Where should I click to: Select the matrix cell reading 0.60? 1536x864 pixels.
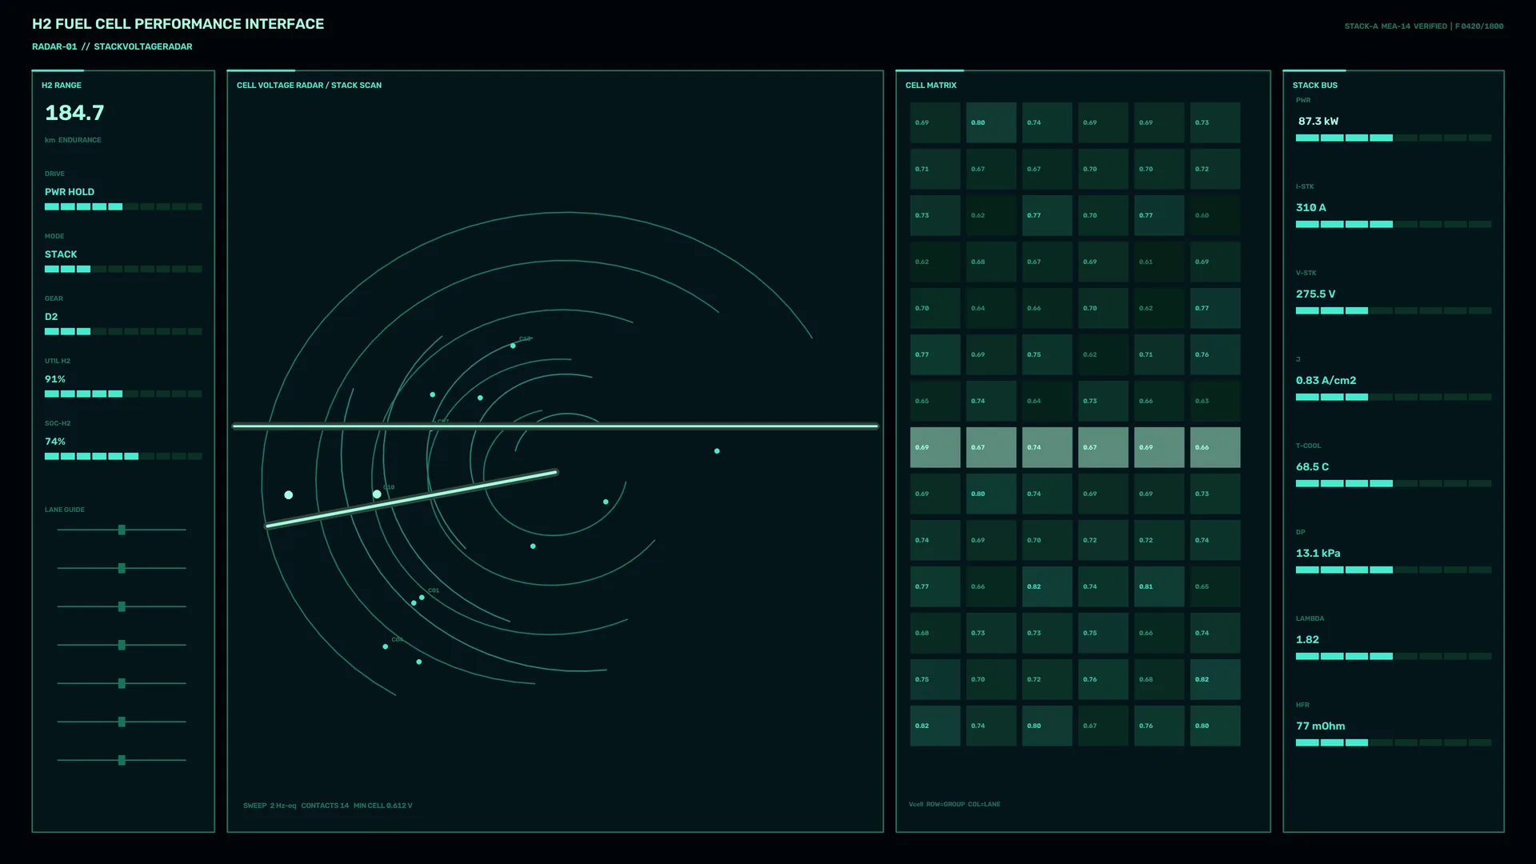[x=1215, y=215]
